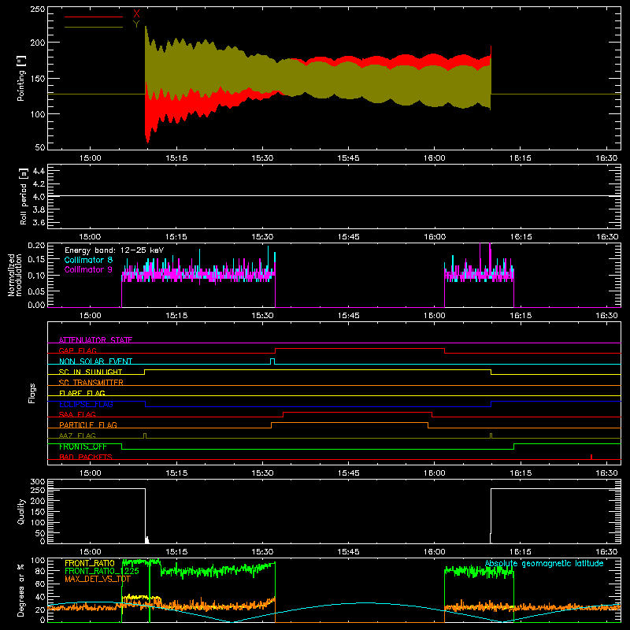Click the NON_SOLAR_EVENT cyan pulse
The width and height of the screenshot is (630, 630).
tap(272, 361)
